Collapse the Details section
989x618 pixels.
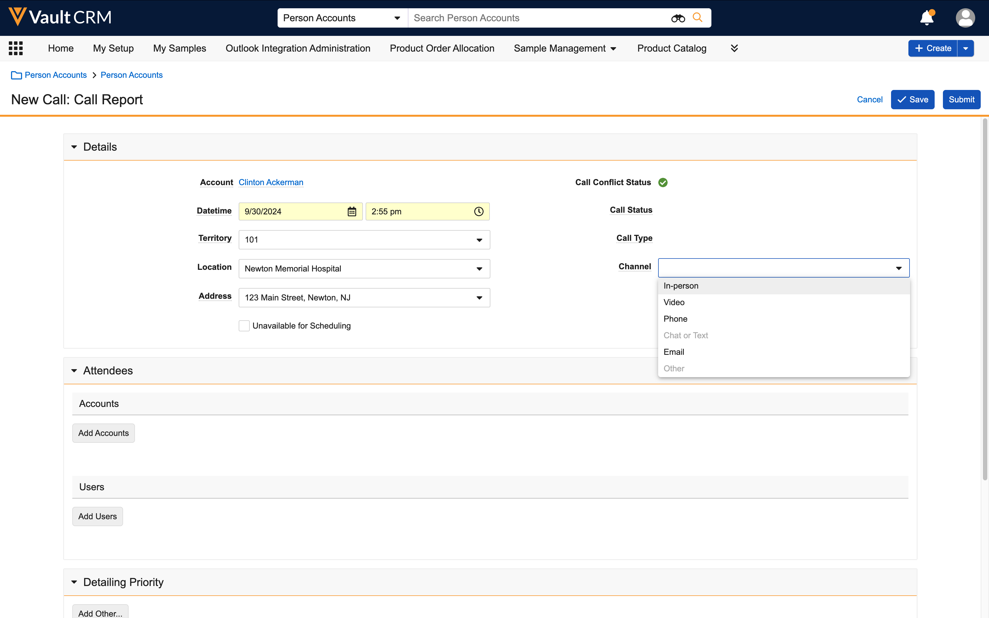[74, 147]
